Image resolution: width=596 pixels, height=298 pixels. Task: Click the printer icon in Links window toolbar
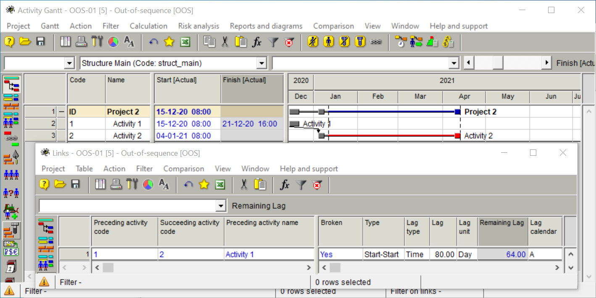[116, 184]
